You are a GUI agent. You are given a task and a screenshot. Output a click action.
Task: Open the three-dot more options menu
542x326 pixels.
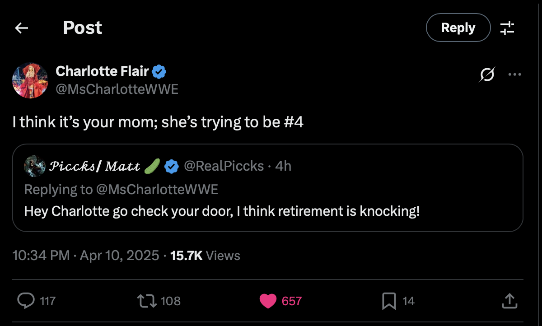pos(514,75)
